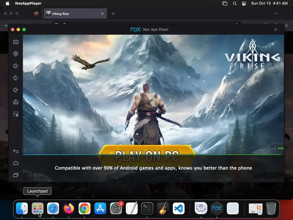The height and width of the screenshot is (220, 293).
Task: Click the Nox icon in the Dock
Action: coord(217,208)
